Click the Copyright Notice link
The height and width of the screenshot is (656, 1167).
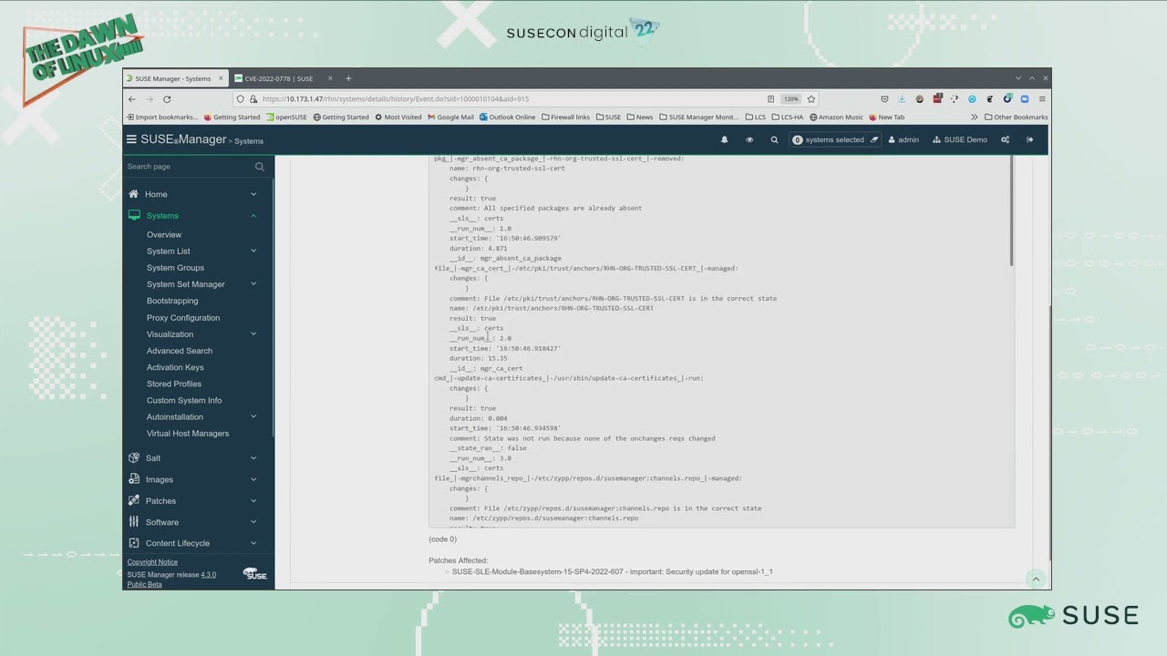pyautogui.click(x=152, y=562)
